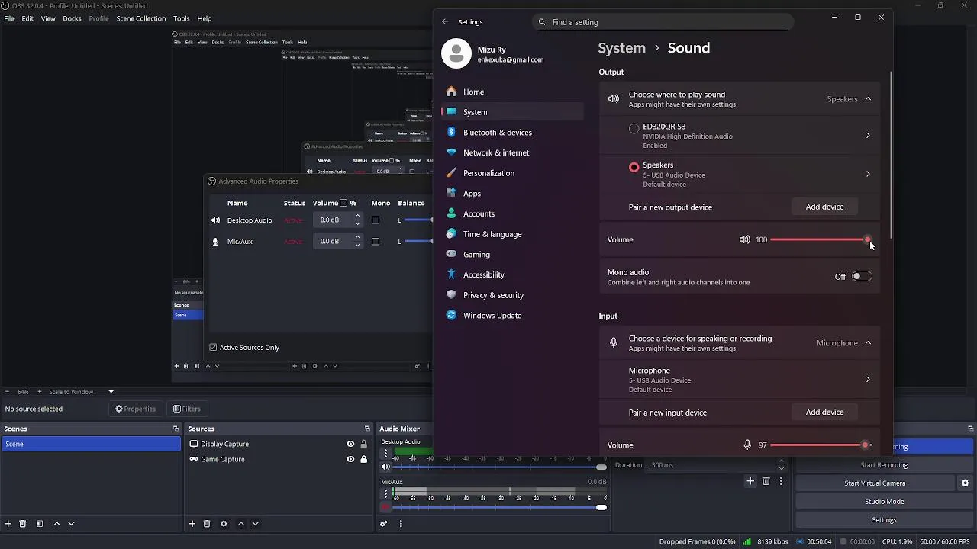Image resolution: width=977 pixels, height=549 pixels.
Task: Increase Mic/Aux volume dB stepper
Action: (x=357, y=238)
